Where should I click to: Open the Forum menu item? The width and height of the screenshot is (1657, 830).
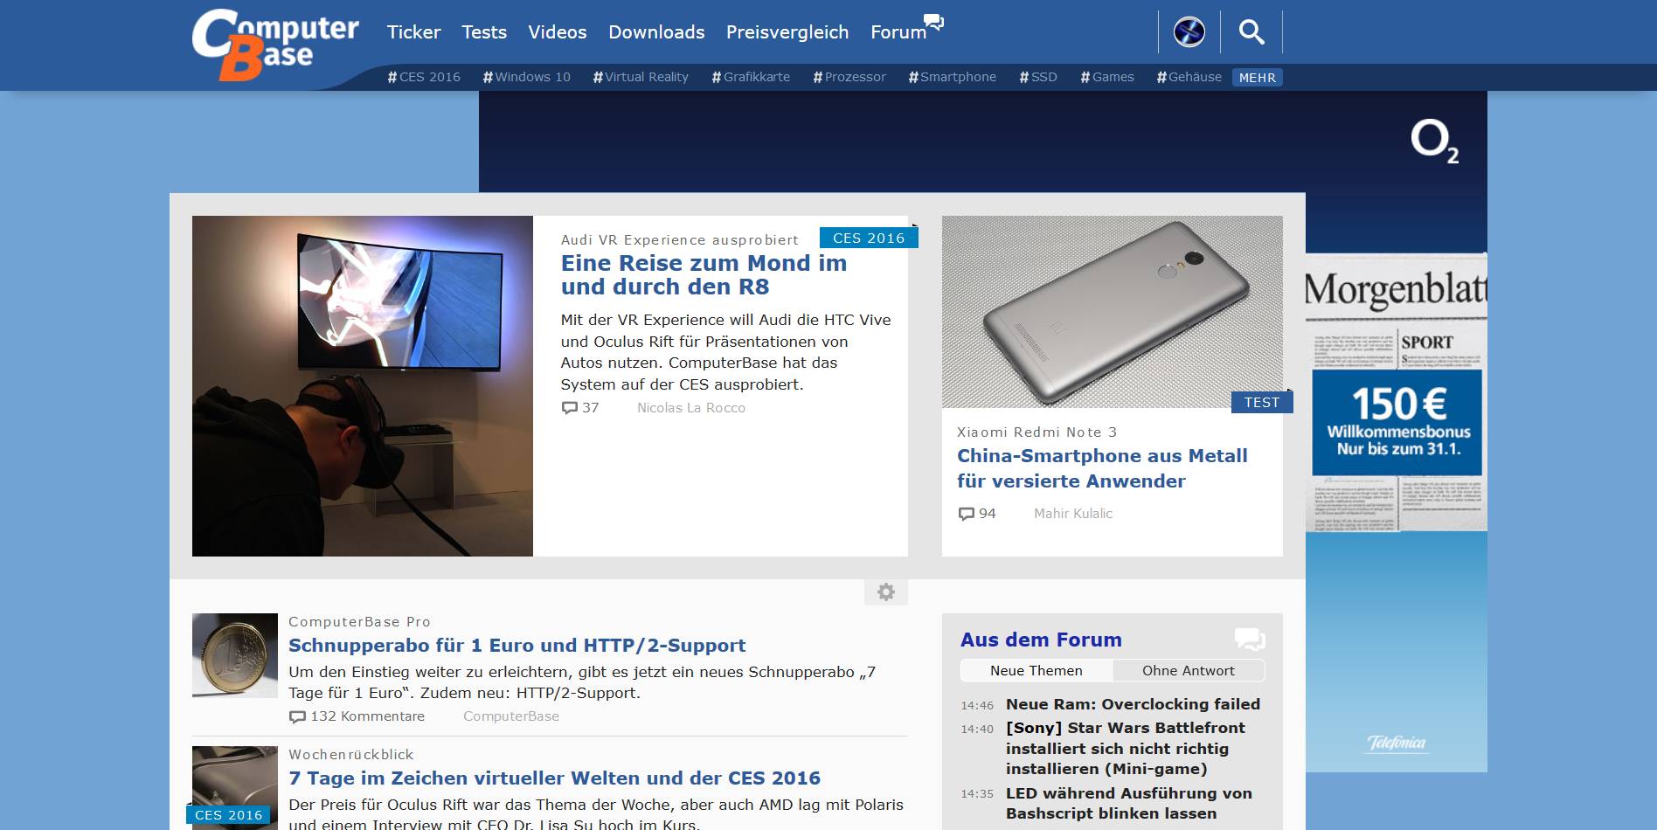pyautogui.click(x=898, y=32)
